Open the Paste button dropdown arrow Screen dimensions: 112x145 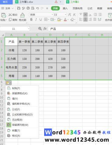coord(6,20)
